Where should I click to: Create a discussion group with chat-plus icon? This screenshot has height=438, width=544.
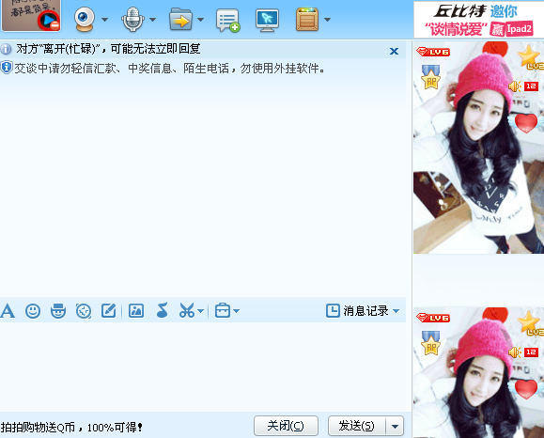point(228,21)
